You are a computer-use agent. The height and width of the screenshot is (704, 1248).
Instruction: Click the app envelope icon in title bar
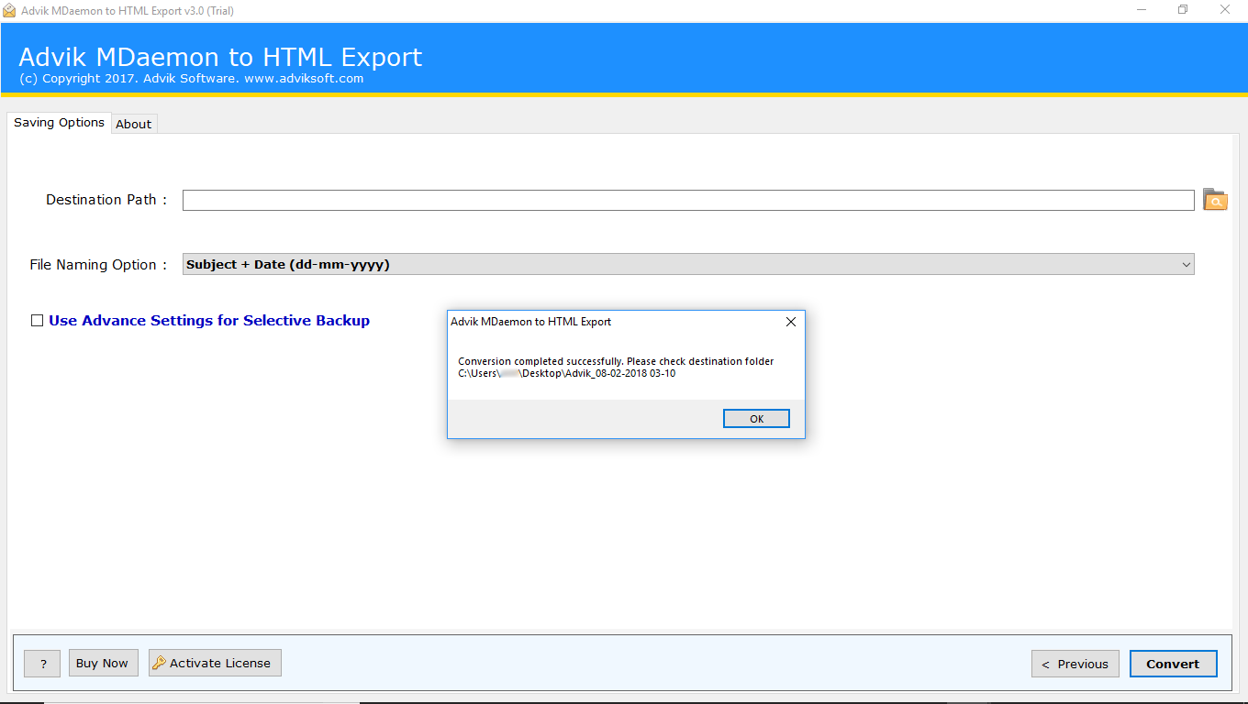(x=9, y=11)
